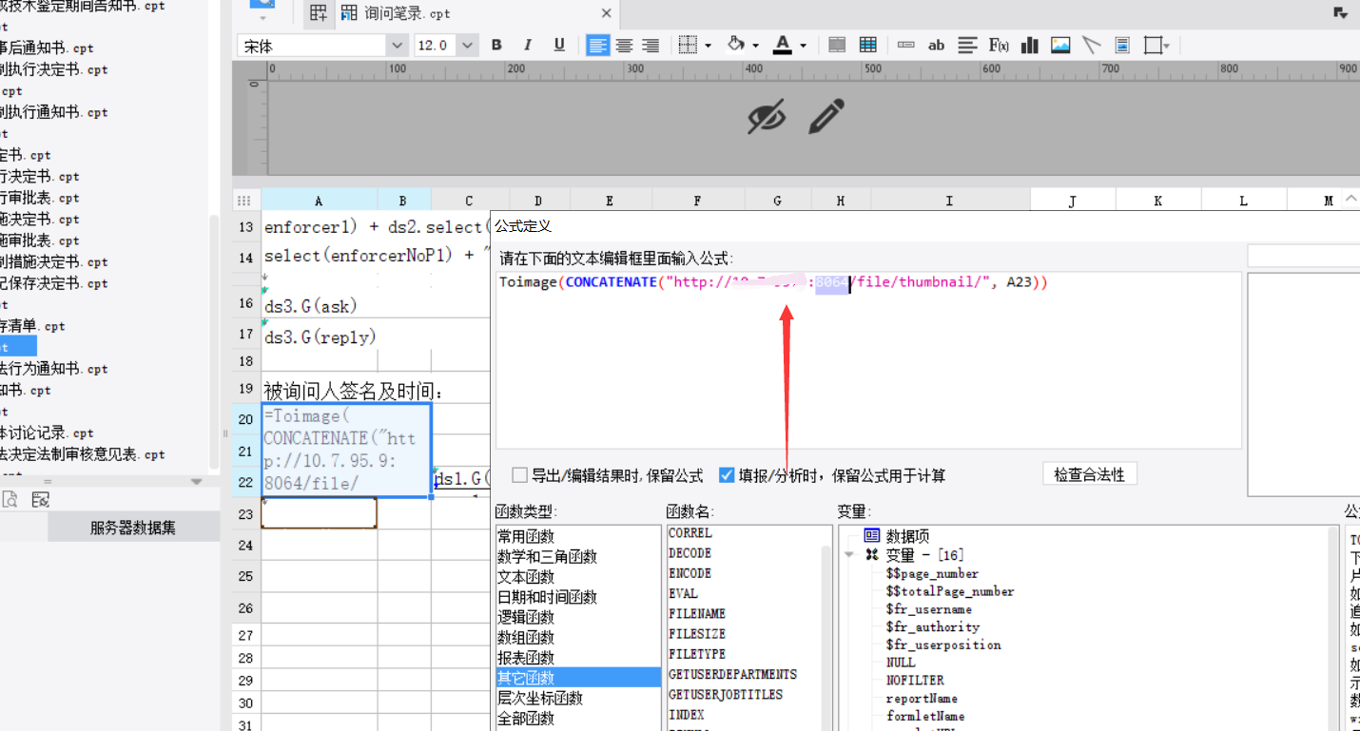
Task: Open floating element dropdown arrow
Action: tap(1167, 46)
